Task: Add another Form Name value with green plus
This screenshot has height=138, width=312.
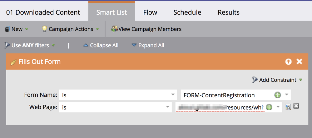Action: [278, 95]
